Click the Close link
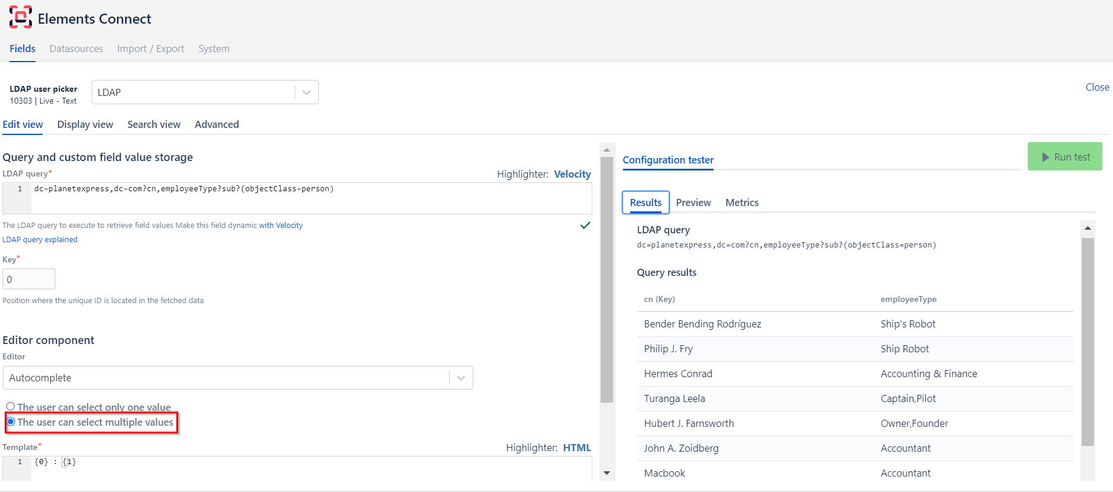This screenshot has height=492, width=1113. click(1097, 87)
